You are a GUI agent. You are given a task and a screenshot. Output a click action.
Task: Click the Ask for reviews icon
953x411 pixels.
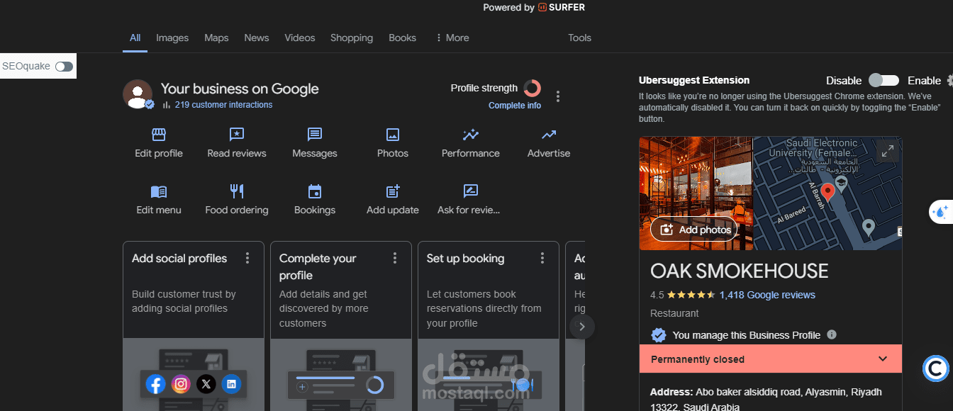(470, 191)
